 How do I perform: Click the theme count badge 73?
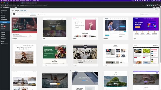point(14,14)
